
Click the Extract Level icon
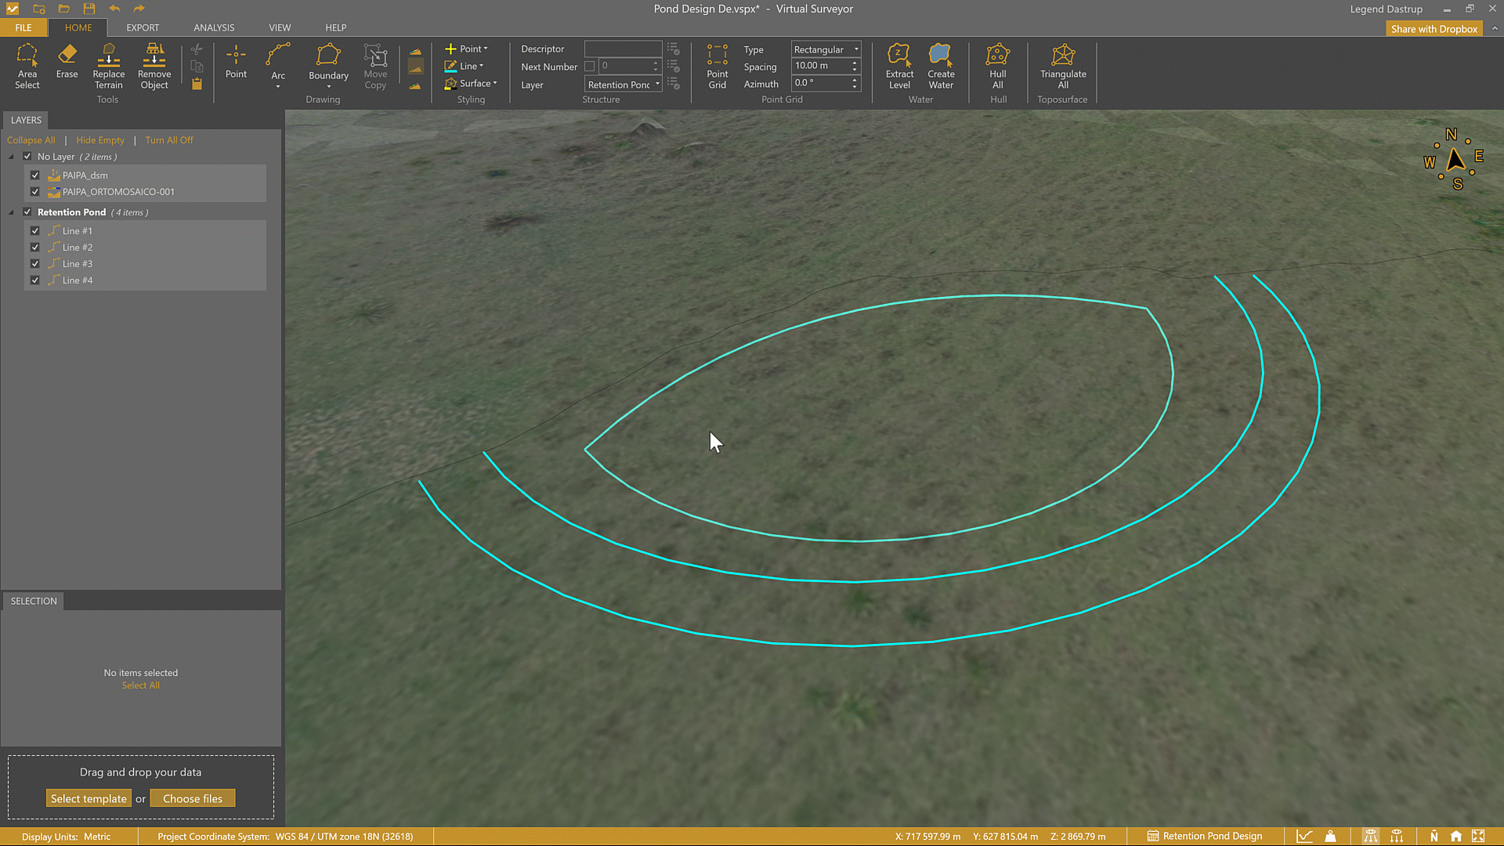coord(899,66)
